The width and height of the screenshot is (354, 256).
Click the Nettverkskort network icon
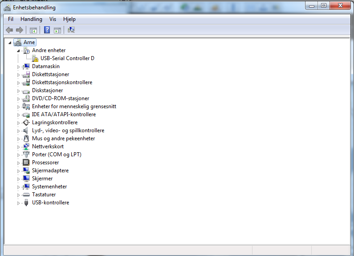coord(26,146)
